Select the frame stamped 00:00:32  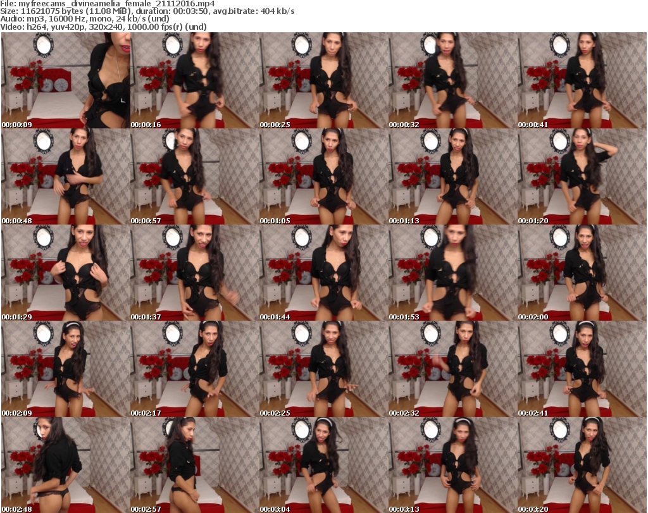click(453, 80)
